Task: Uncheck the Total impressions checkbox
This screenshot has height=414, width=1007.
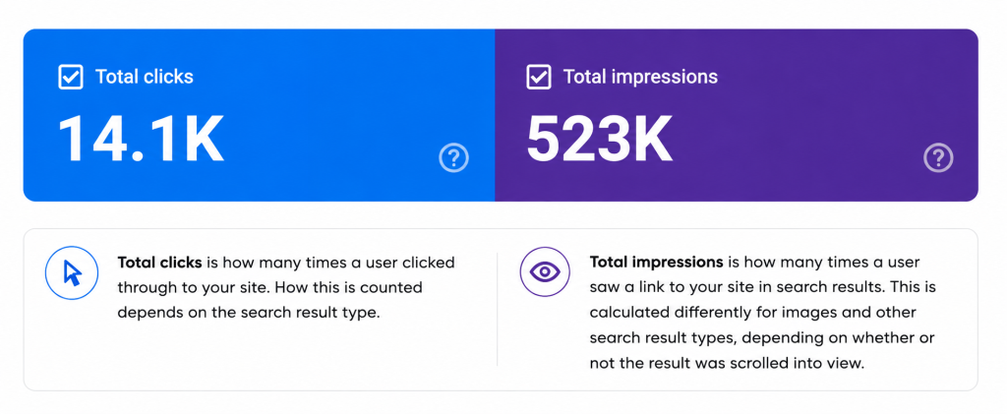Action: point(538,77)
